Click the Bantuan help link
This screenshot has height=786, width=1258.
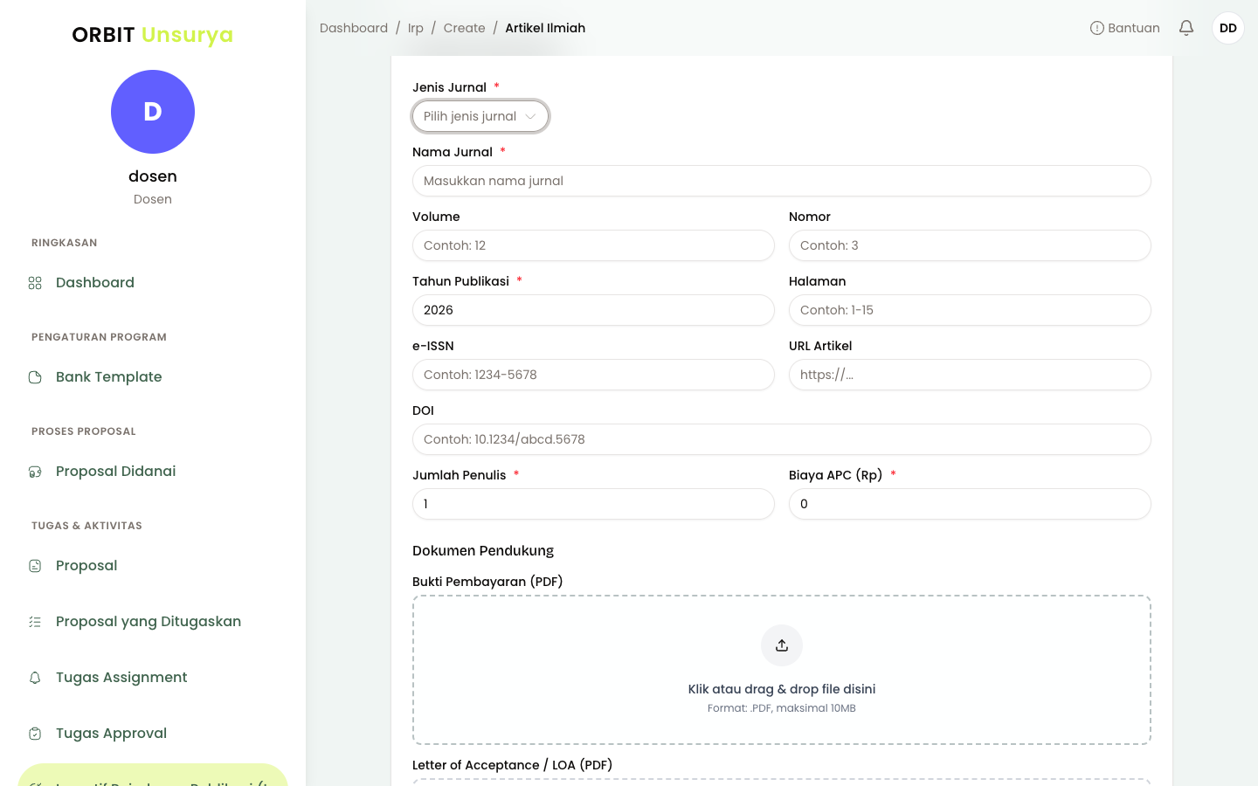click(1125, 28)
